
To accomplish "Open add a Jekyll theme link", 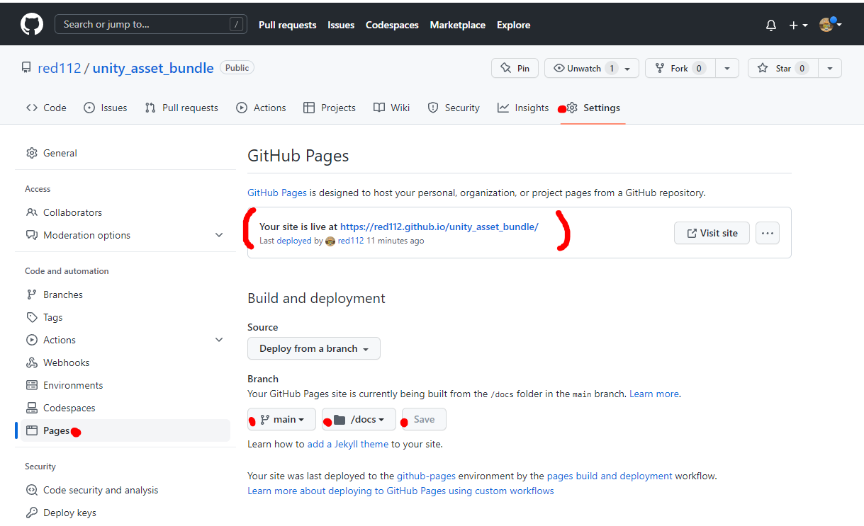I will click(x=348, y=445).
